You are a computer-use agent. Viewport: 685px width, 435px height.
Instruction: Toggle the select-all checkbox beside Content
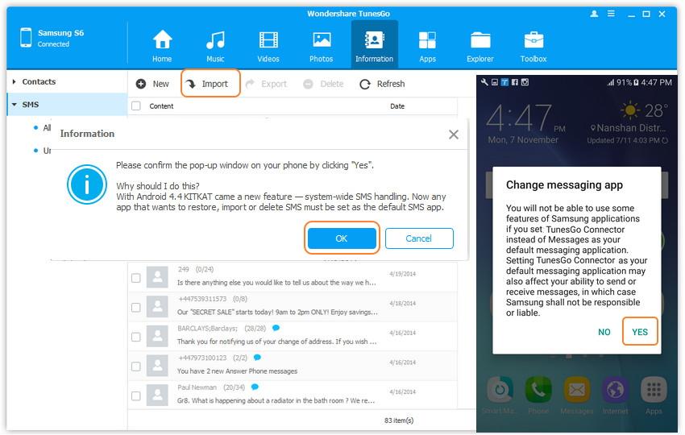pyautogui.click(x=136, y=106)
